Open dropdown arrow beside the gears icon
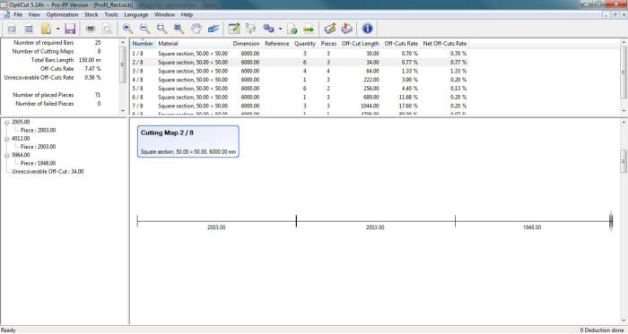628x334 pixels. tap(280, 29)
